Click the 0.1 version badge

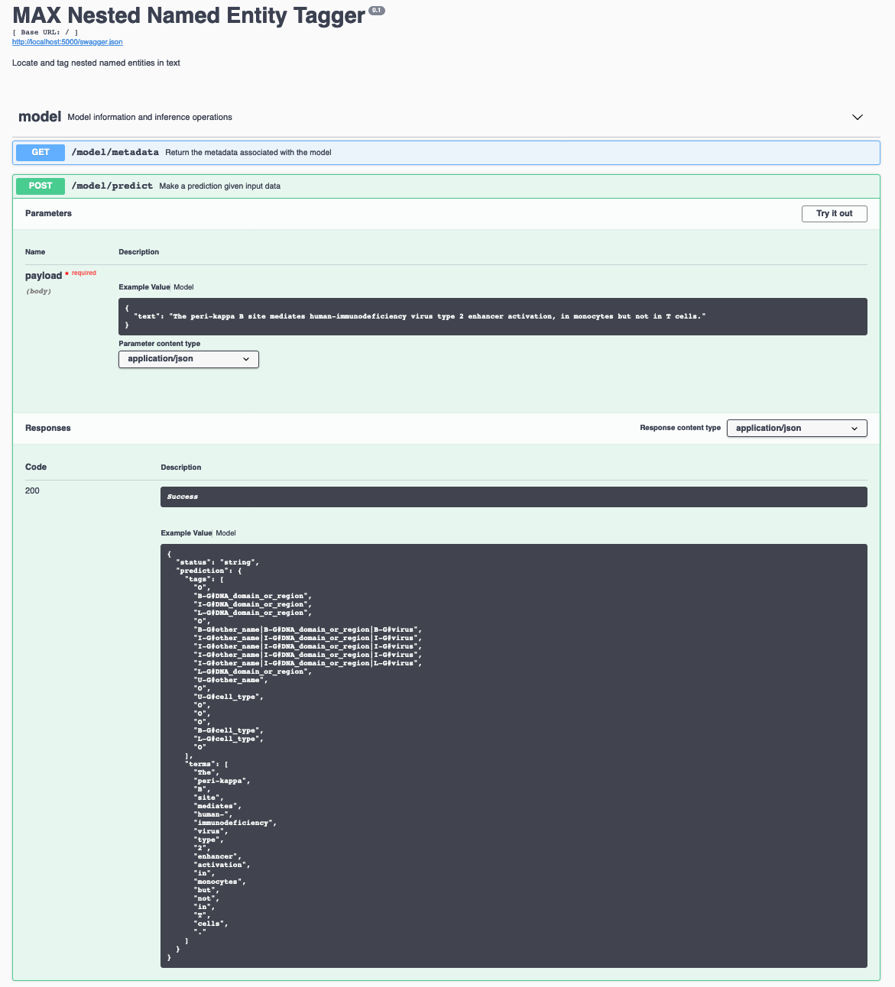(x=377, y=10)
